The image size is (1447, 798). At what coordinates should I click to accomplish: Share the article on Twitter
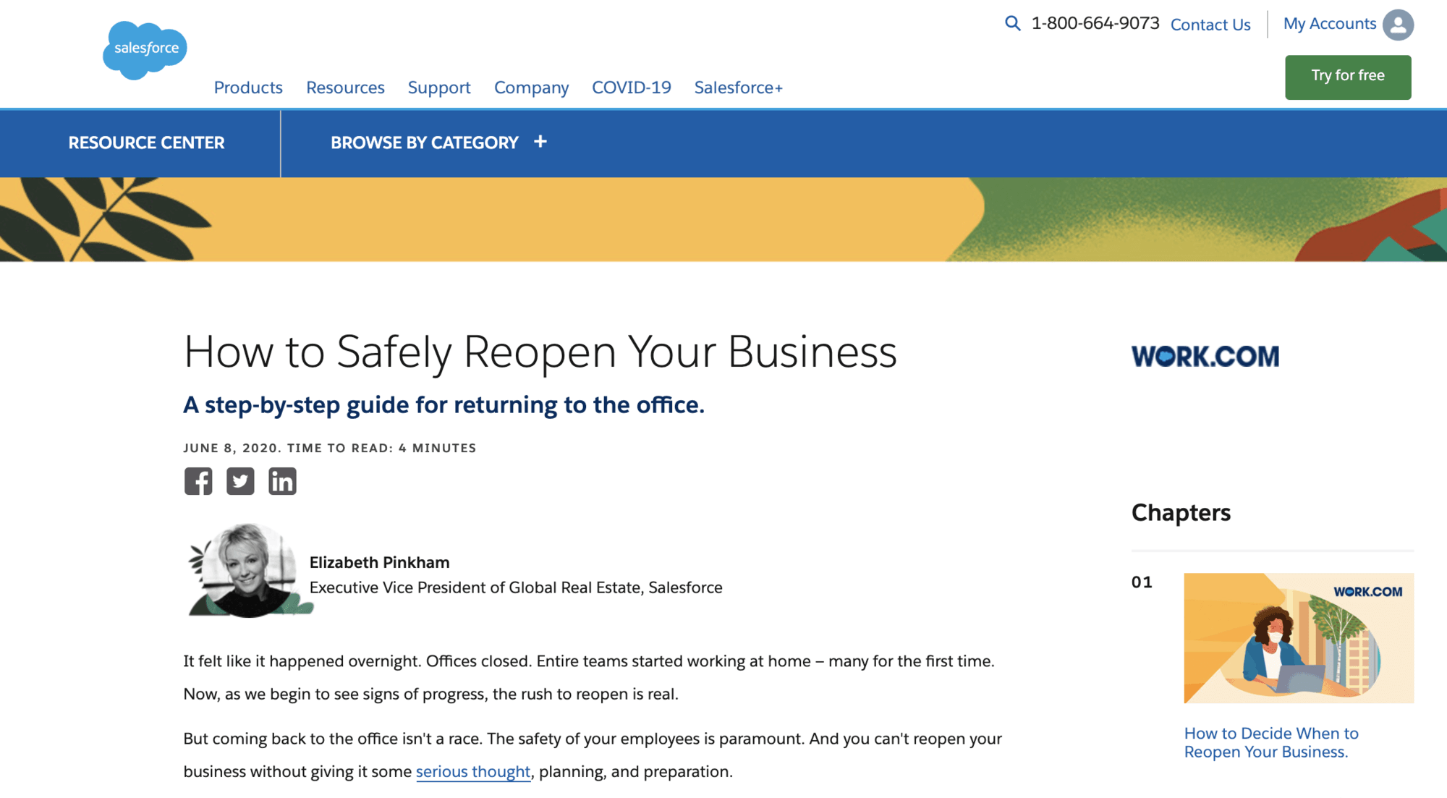coord(240,481)
